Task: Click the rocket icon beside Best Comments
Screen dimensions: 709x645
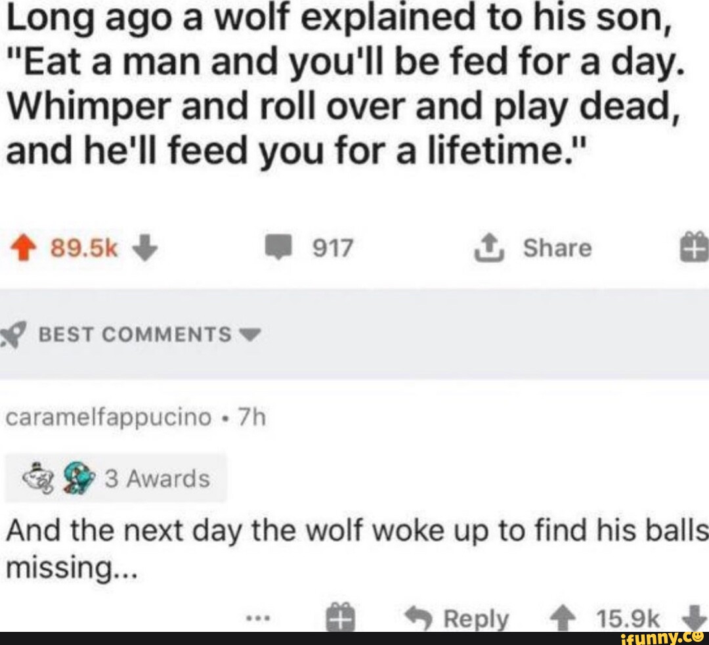Action: 11,335
